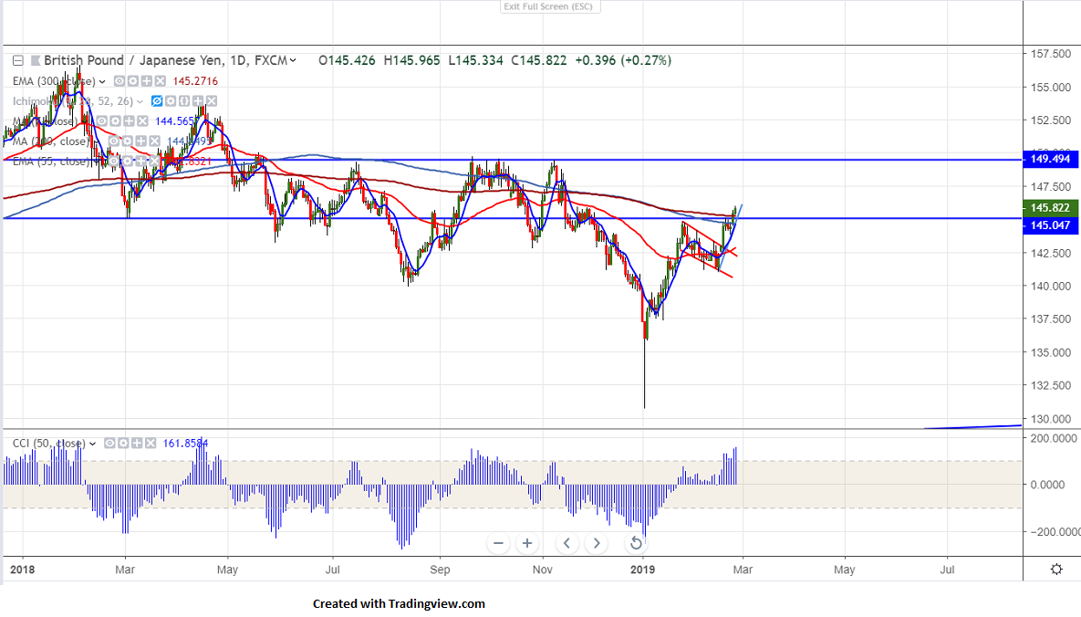Click the 200.0000 label on the CCI axis
The image size is (1081, 617).
(x=1053, y=438)
